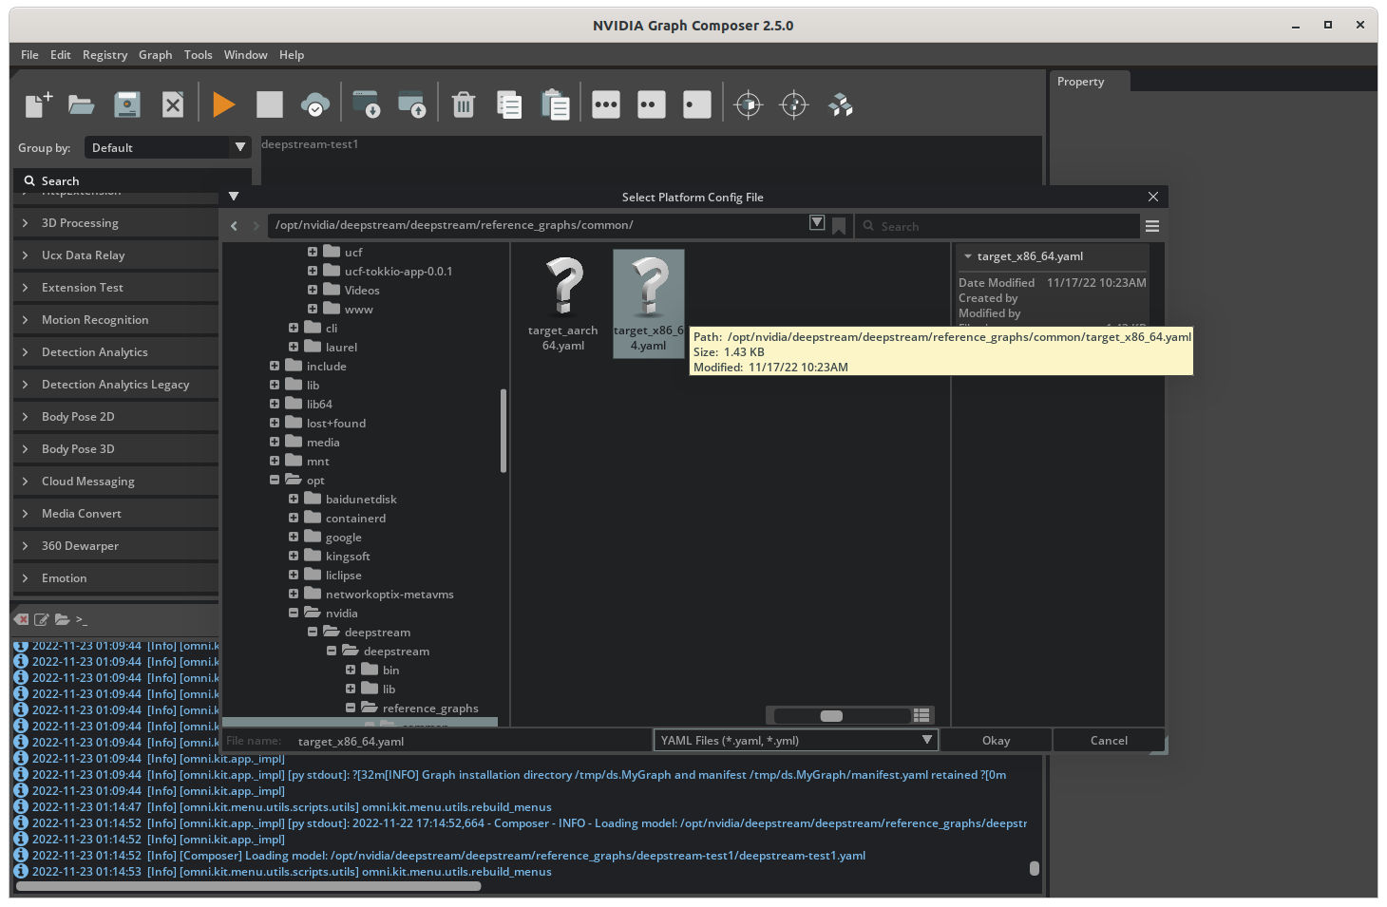Open the Tools menu
The height and width of the screenshot is (907, 1387).
pos(199,55)
